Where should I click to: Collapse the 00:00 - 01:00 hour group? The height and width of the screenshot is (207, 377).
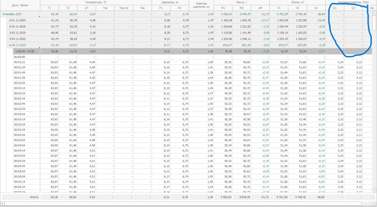(17, 51)
